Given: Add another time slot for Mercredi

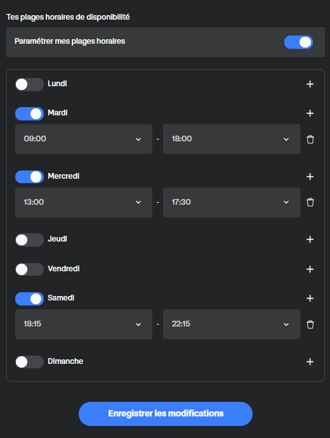Looking at the screenshot, I should click(x=310, y=177).
